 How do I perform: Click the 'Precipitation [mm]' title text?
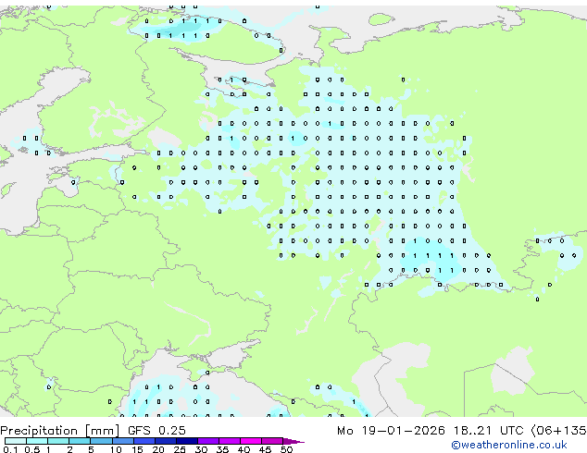click(60, 431)
